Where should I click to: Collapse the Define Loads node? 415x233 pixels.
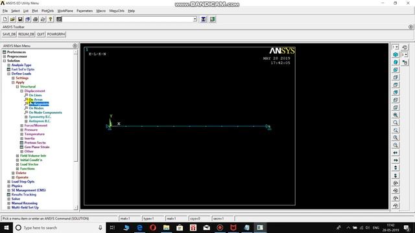8,74
